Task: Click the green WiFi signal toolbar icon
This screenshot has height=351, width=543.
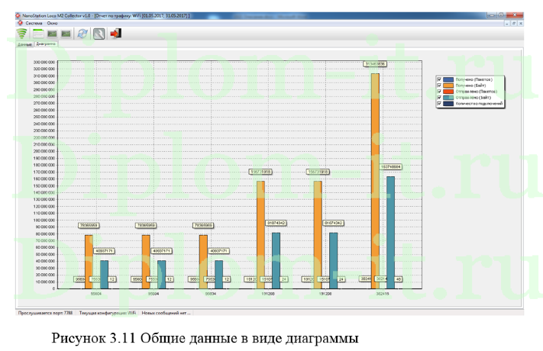Action: click(x=22, y=34)
